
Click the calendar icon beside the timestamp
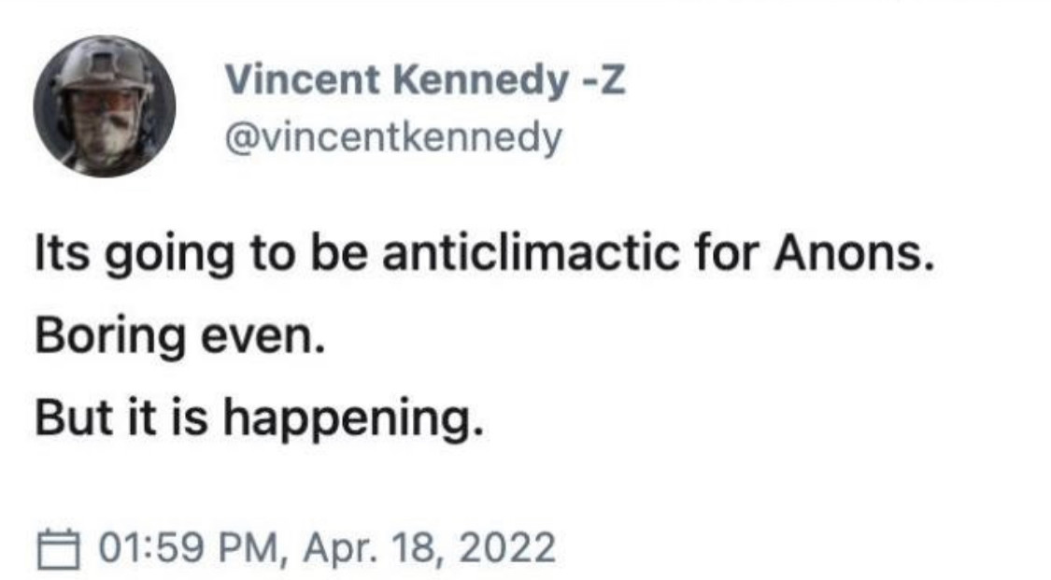pyautogui.click(x=58, y=545)
